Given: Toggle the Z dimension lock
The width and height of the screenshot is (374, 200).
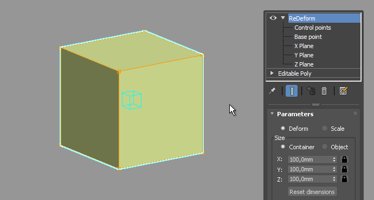Looking at the screenshot, I should 344,179.
